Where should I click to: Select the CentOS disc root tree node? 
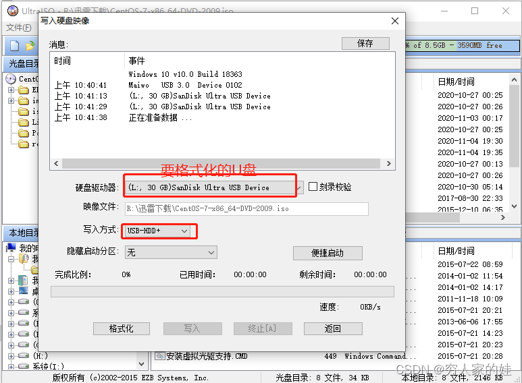(x=28, y=79)
